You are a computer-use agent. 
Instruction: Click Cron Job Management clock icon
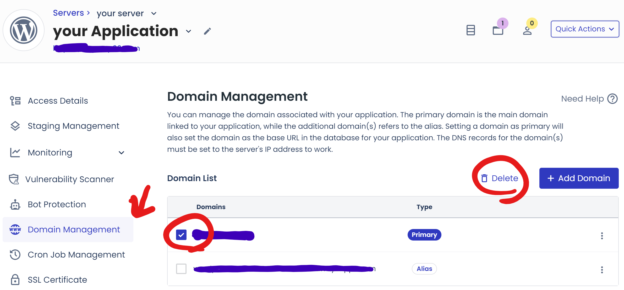pyautogui.click(x=15, y=255)
